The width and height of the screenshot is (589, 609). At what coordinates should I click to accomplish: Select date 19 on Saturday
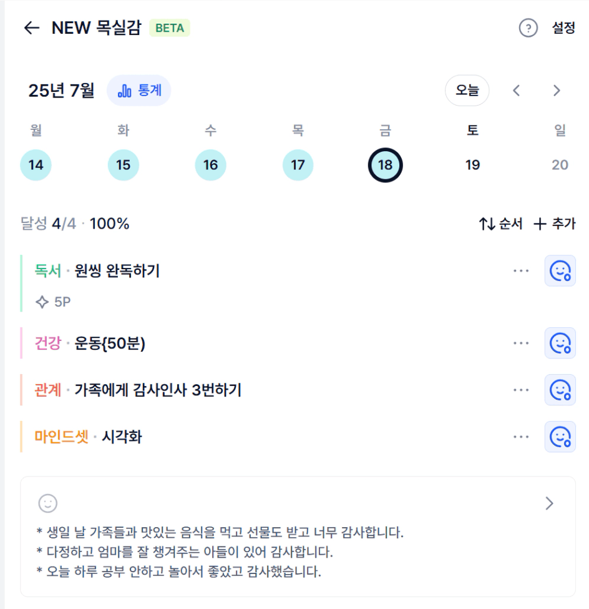(x=472, y=165)
